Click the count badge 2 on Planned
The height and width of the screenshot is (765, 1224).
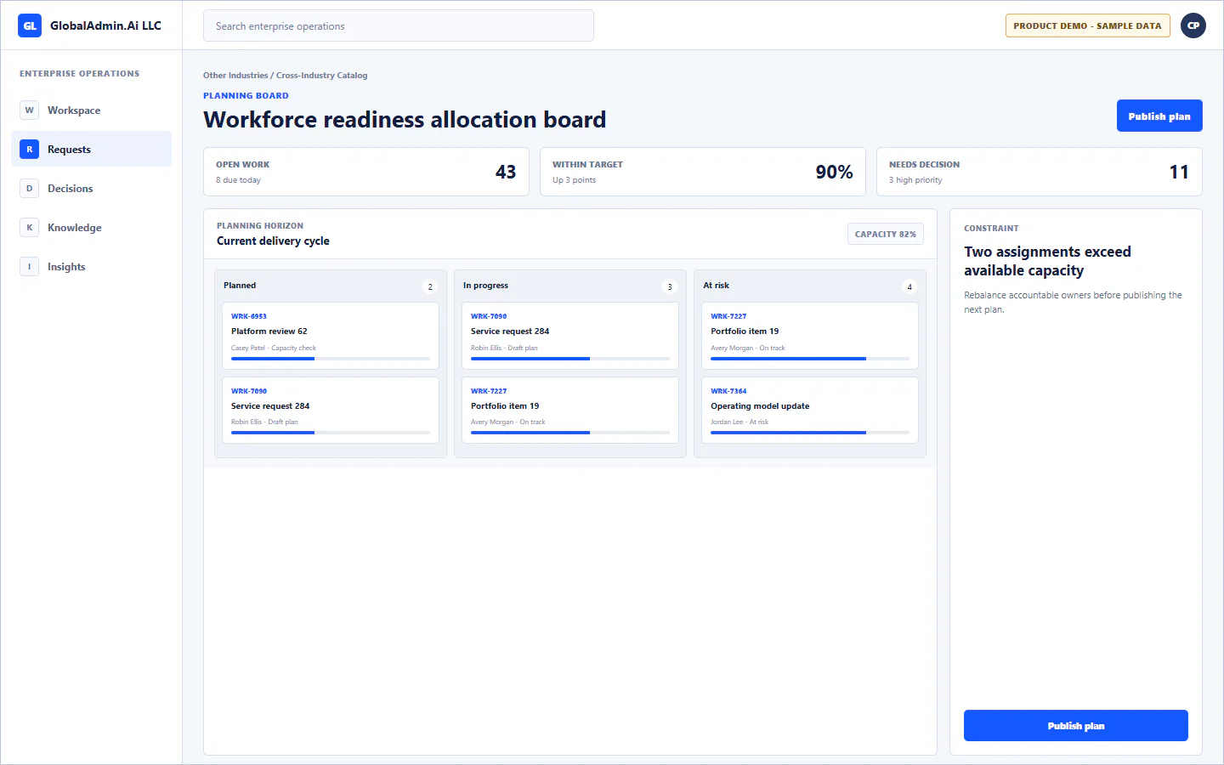tap(430, 286)
